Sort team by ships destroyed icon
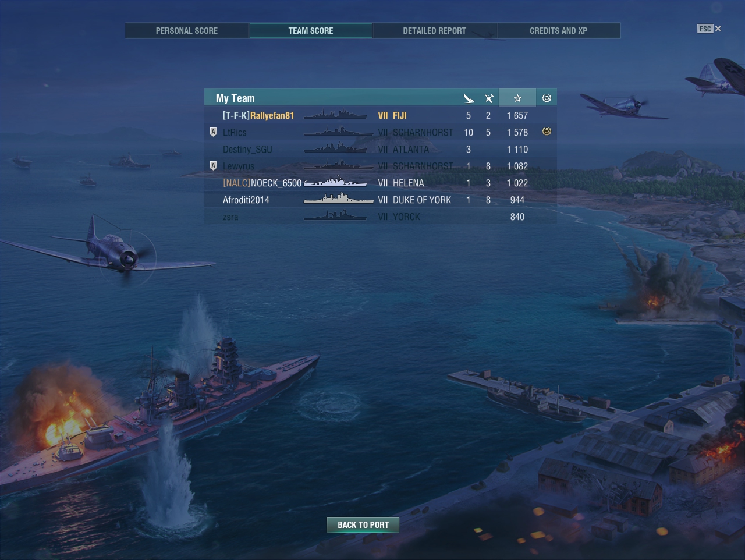 tap(469, 98)
